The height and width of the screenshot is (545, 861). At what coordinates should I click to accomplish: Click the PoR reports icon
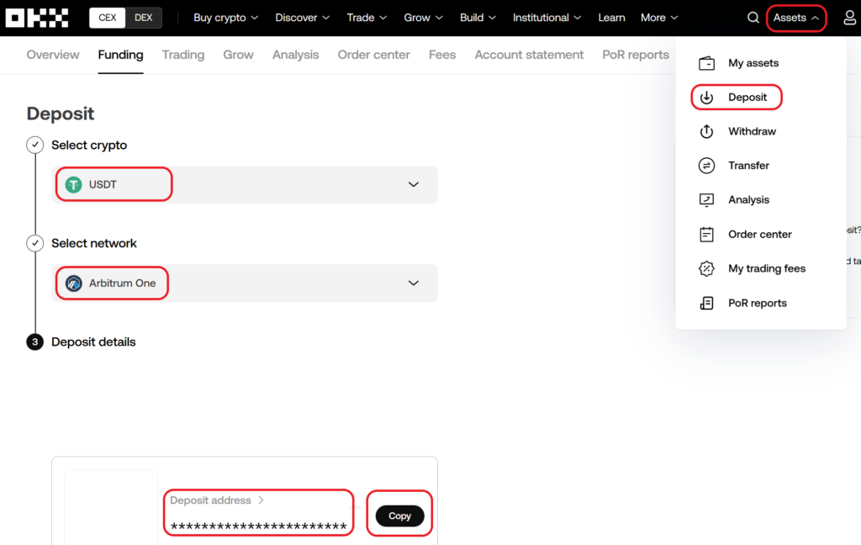(706, 304)
